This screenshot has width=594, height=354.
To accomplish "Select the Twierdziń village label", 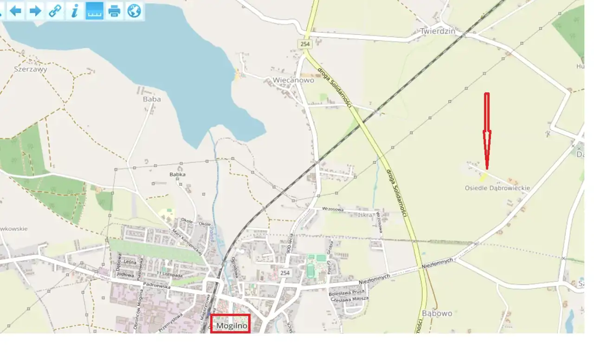I will [x=436, y=31].
